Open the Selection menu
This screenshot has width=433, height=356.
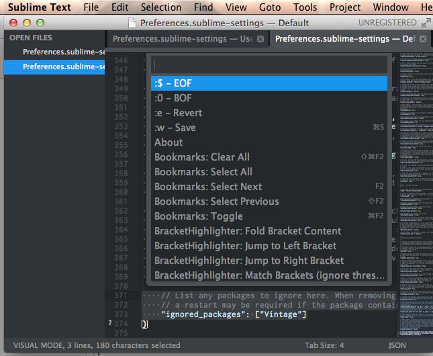pos(161,7)
